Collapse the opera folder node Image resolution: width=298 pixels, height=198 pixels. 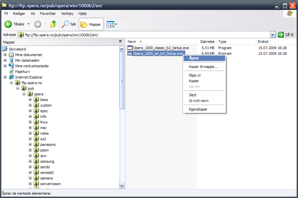[x=24, y=94]
